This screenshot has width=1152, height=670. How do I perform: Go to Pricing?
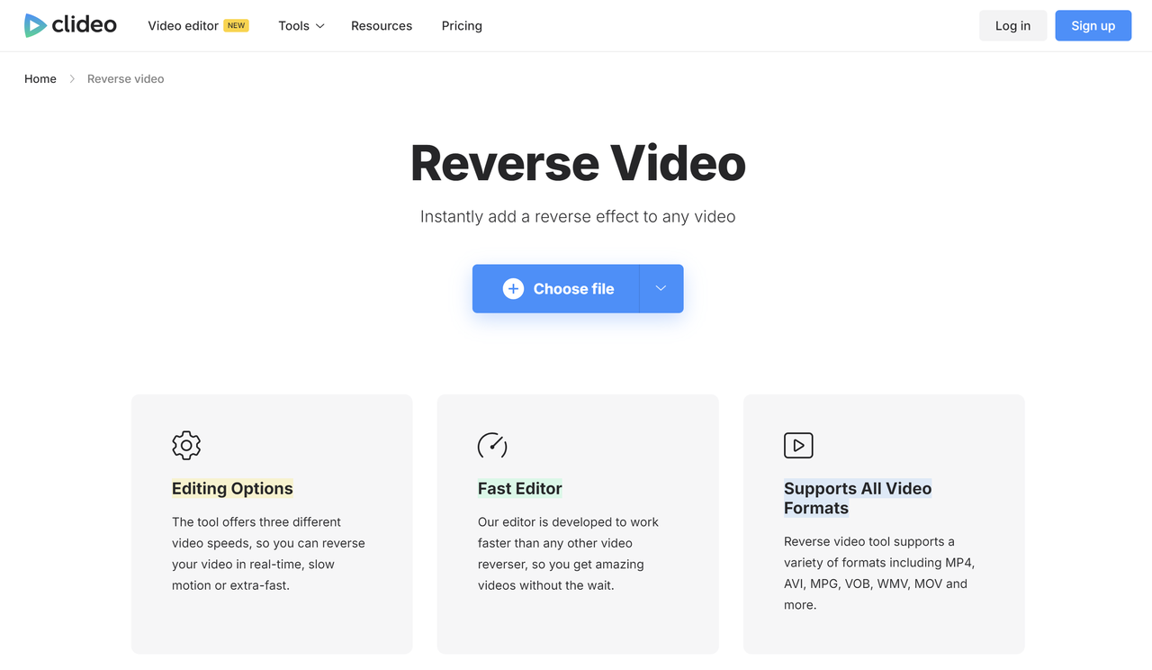click(x=462, y=25)
